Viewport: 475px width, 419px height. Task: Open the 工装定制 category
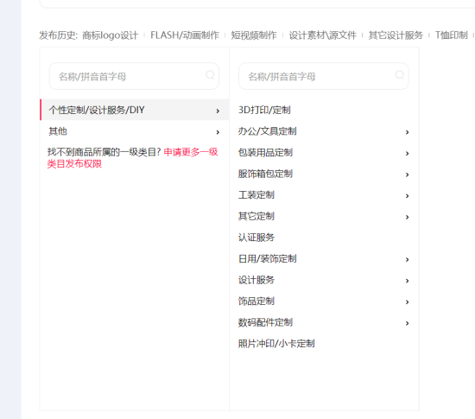(256, 194)
